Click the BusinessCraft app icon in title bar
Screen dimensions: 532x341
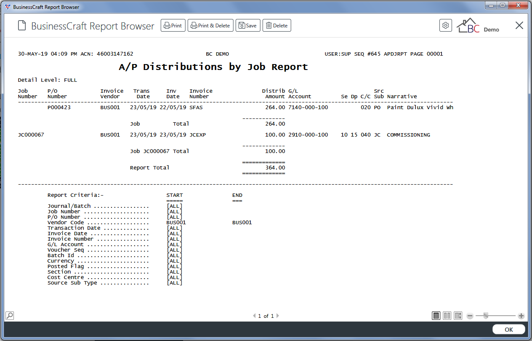(7, 7)
